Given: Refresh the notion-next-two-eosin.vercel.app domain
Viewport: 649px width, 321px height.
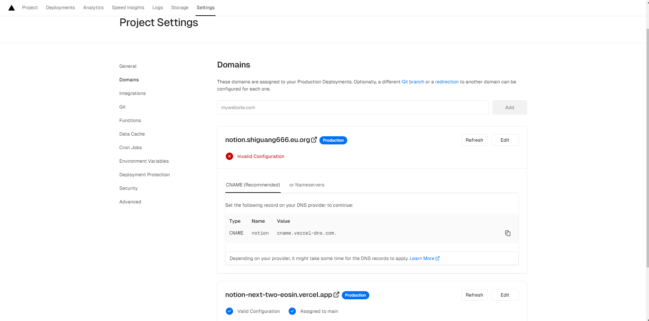Looking at the screenshot, I should pyautogui.click(x=474, y=295).
